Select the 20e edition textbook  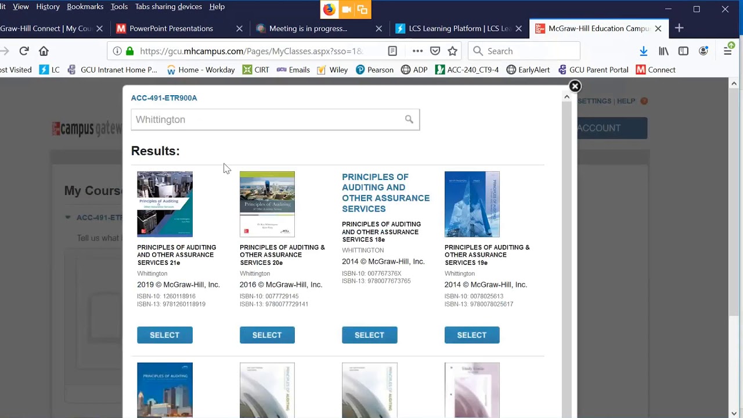point(267,335)
